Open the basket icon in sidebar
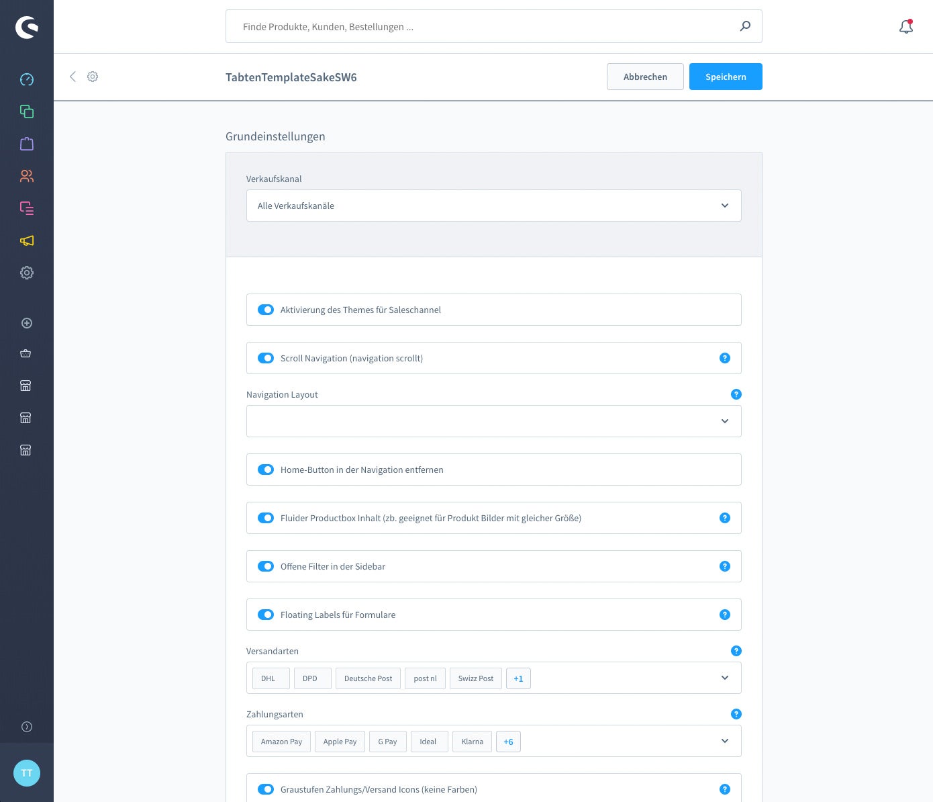Image resolution: width=933 pixels, height=802 pixels. pyautogui.click(x=26, y=353)
